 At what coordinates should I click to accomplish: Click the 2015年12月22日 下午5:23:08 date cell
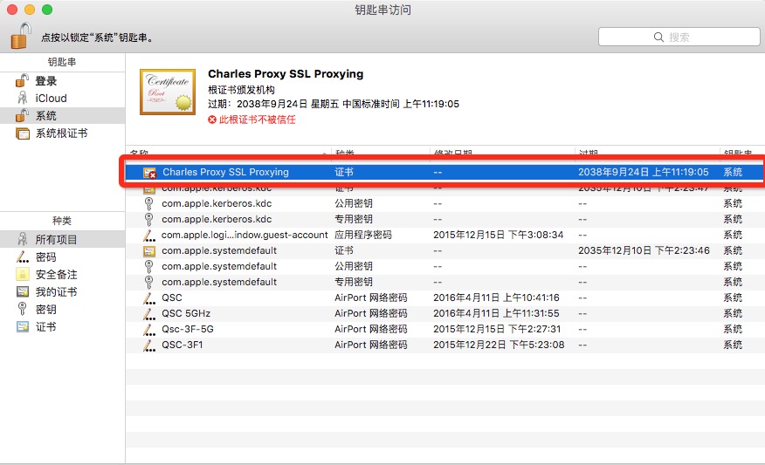point(499,345)
